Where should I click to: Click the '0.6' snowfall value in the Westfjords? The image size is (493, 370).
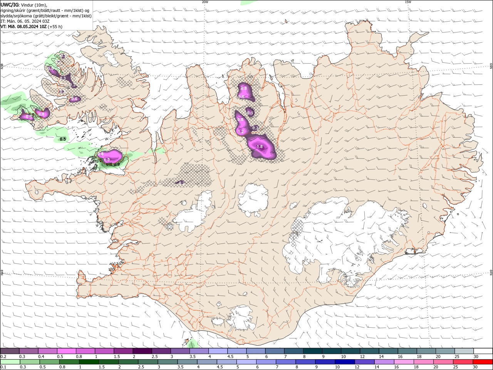click(74, 99)
